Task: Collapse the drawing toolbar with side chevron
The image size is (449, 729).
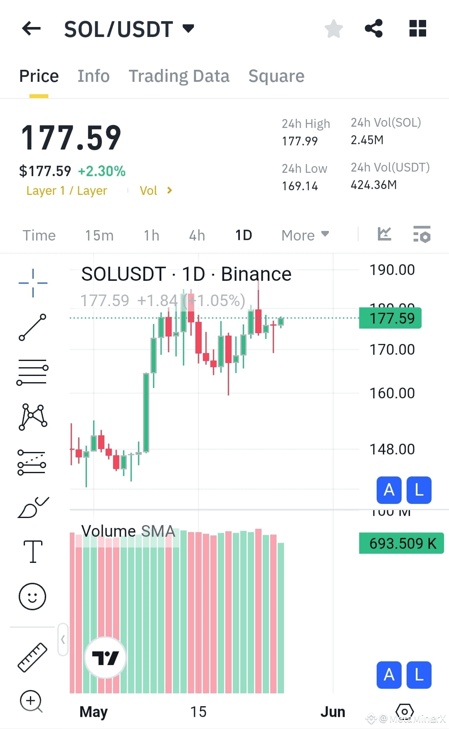Action: [63, 639]
